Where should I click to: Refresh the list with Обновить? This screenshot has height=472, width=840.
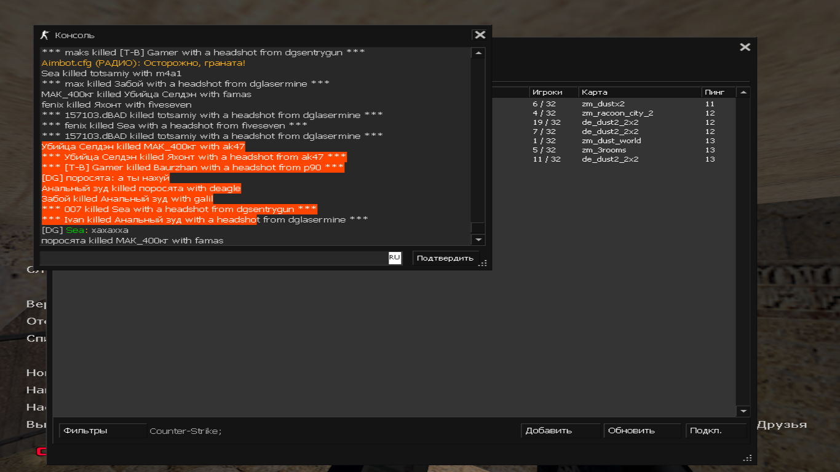click(642, 431)
